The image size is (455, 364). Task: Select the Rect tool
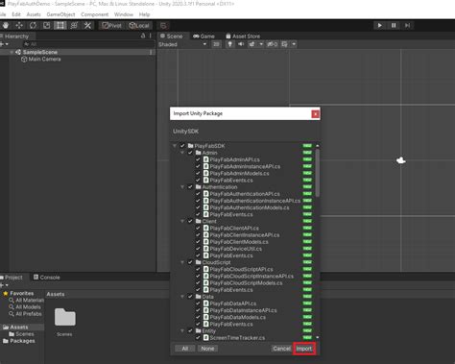[x=60, y=25]
